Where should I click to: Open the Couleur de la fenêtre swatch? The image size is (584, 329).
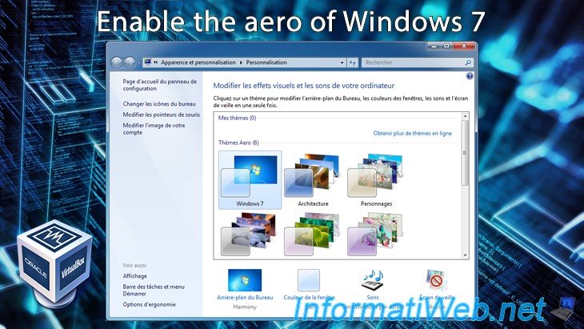(309, 280)
